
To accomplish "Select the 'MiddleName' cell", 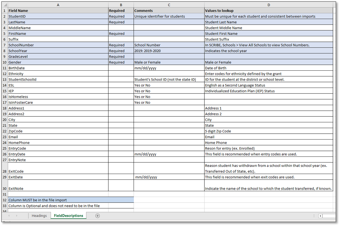I will (x=58, y=28).
